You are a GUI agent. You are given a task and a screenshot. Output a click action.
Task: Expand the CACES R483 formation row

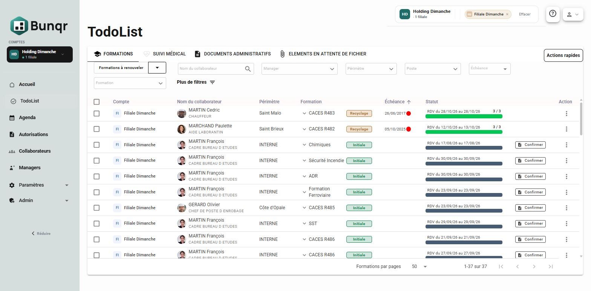point(304,113)
